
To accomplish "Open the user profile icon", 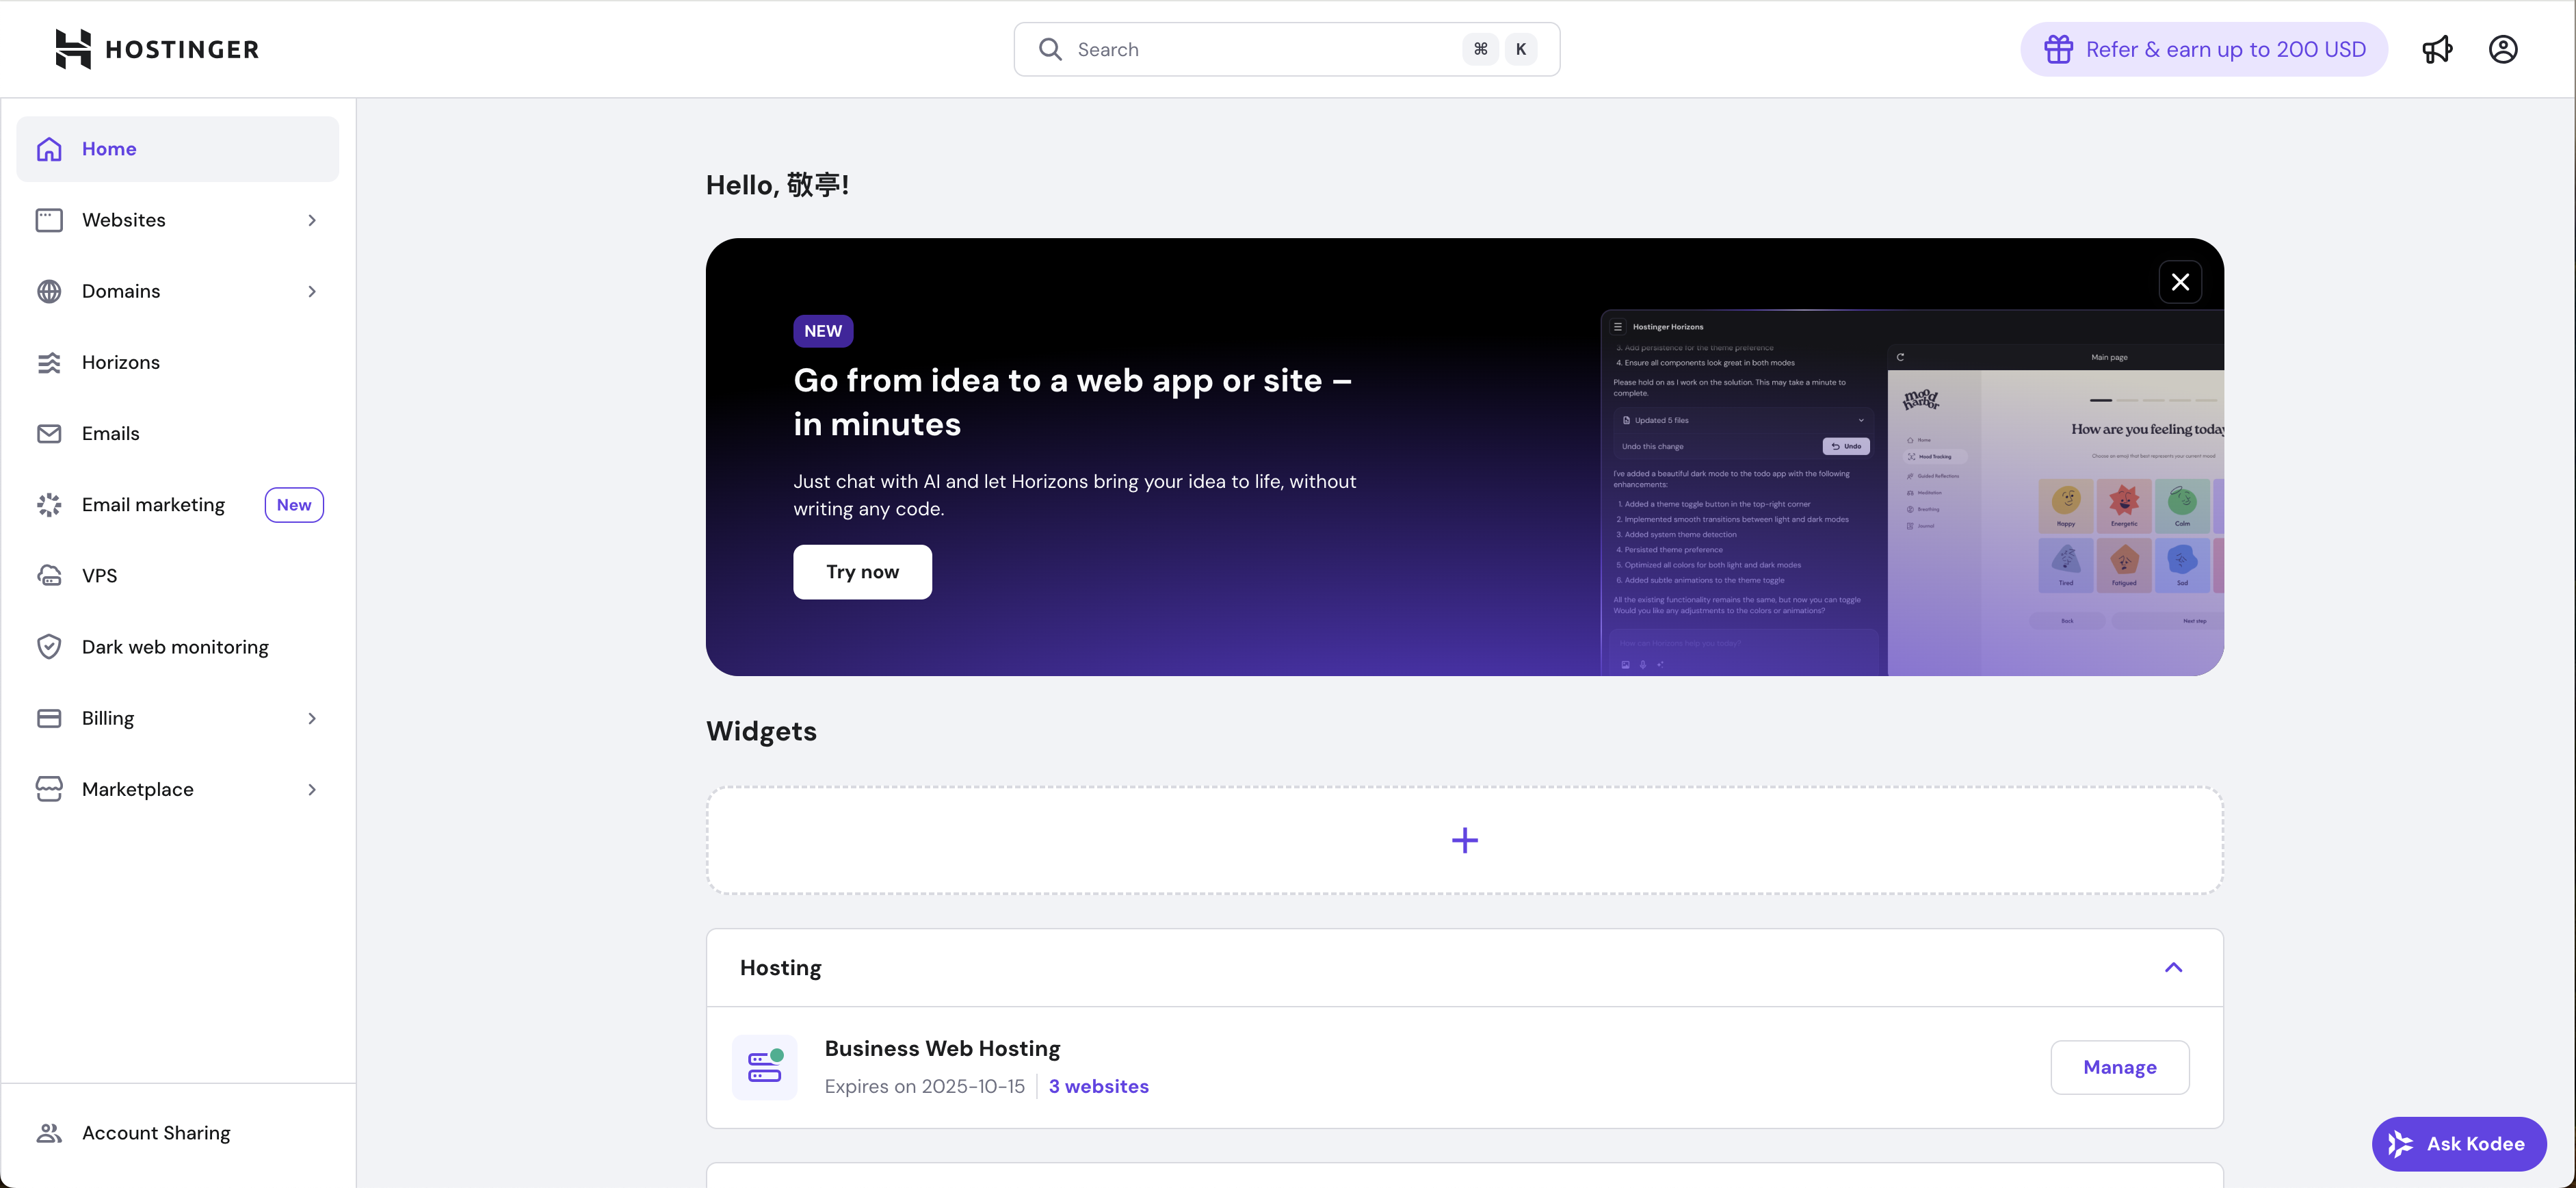I will coord(2503,49).
